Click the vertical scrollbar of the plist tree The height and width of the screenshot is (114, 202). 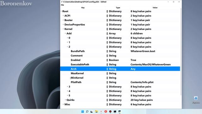[x=181, y=52]
